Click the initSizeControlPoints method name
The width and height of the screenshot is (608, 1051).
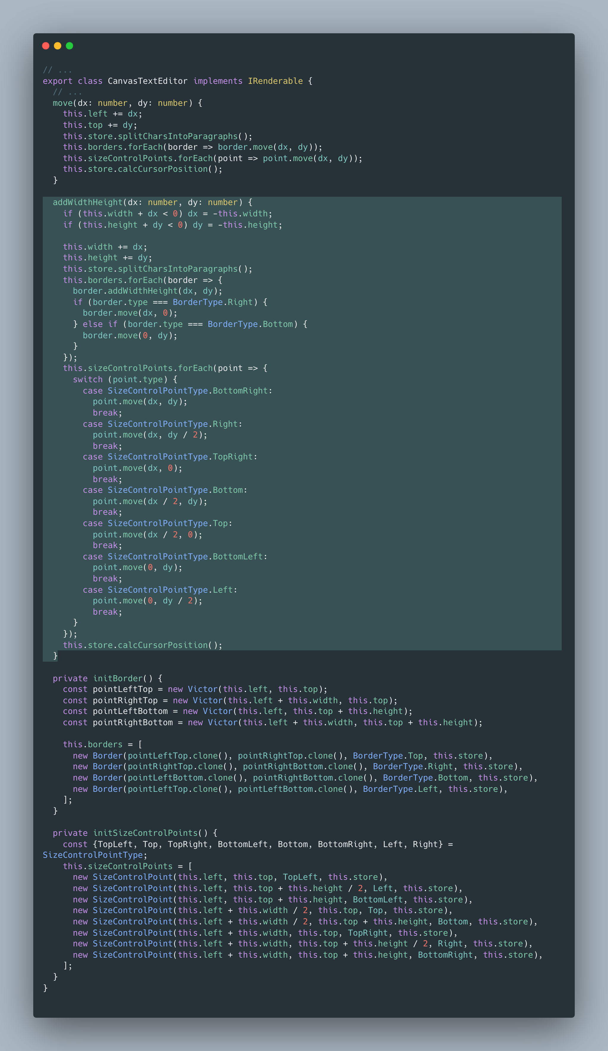click(x=145, y=833)
